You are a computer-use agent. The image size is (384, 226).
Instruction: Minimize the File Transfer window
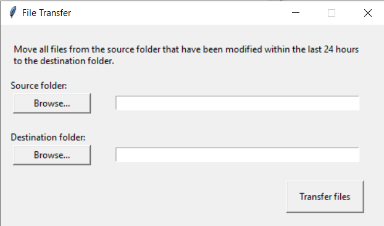296,13
